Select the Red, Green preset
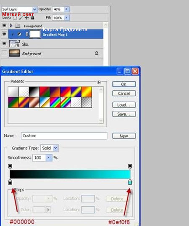The height and width of the screenshot is (226, 189). coord(45,92)
